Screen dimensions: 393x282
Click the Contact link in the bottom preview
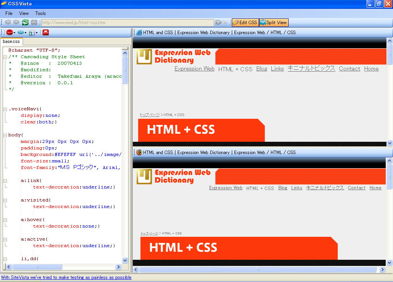357,188
